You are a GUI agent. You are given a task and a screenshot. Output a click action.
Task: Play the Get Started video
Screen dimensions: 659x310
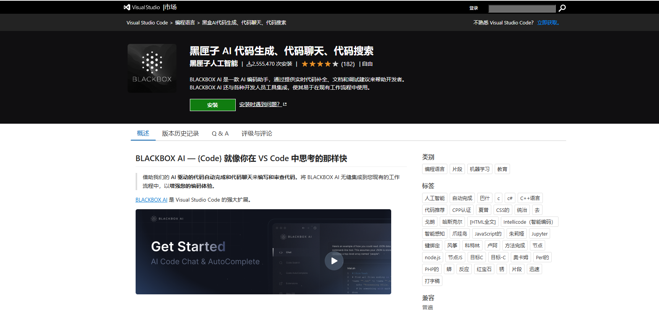click(334, 261)
